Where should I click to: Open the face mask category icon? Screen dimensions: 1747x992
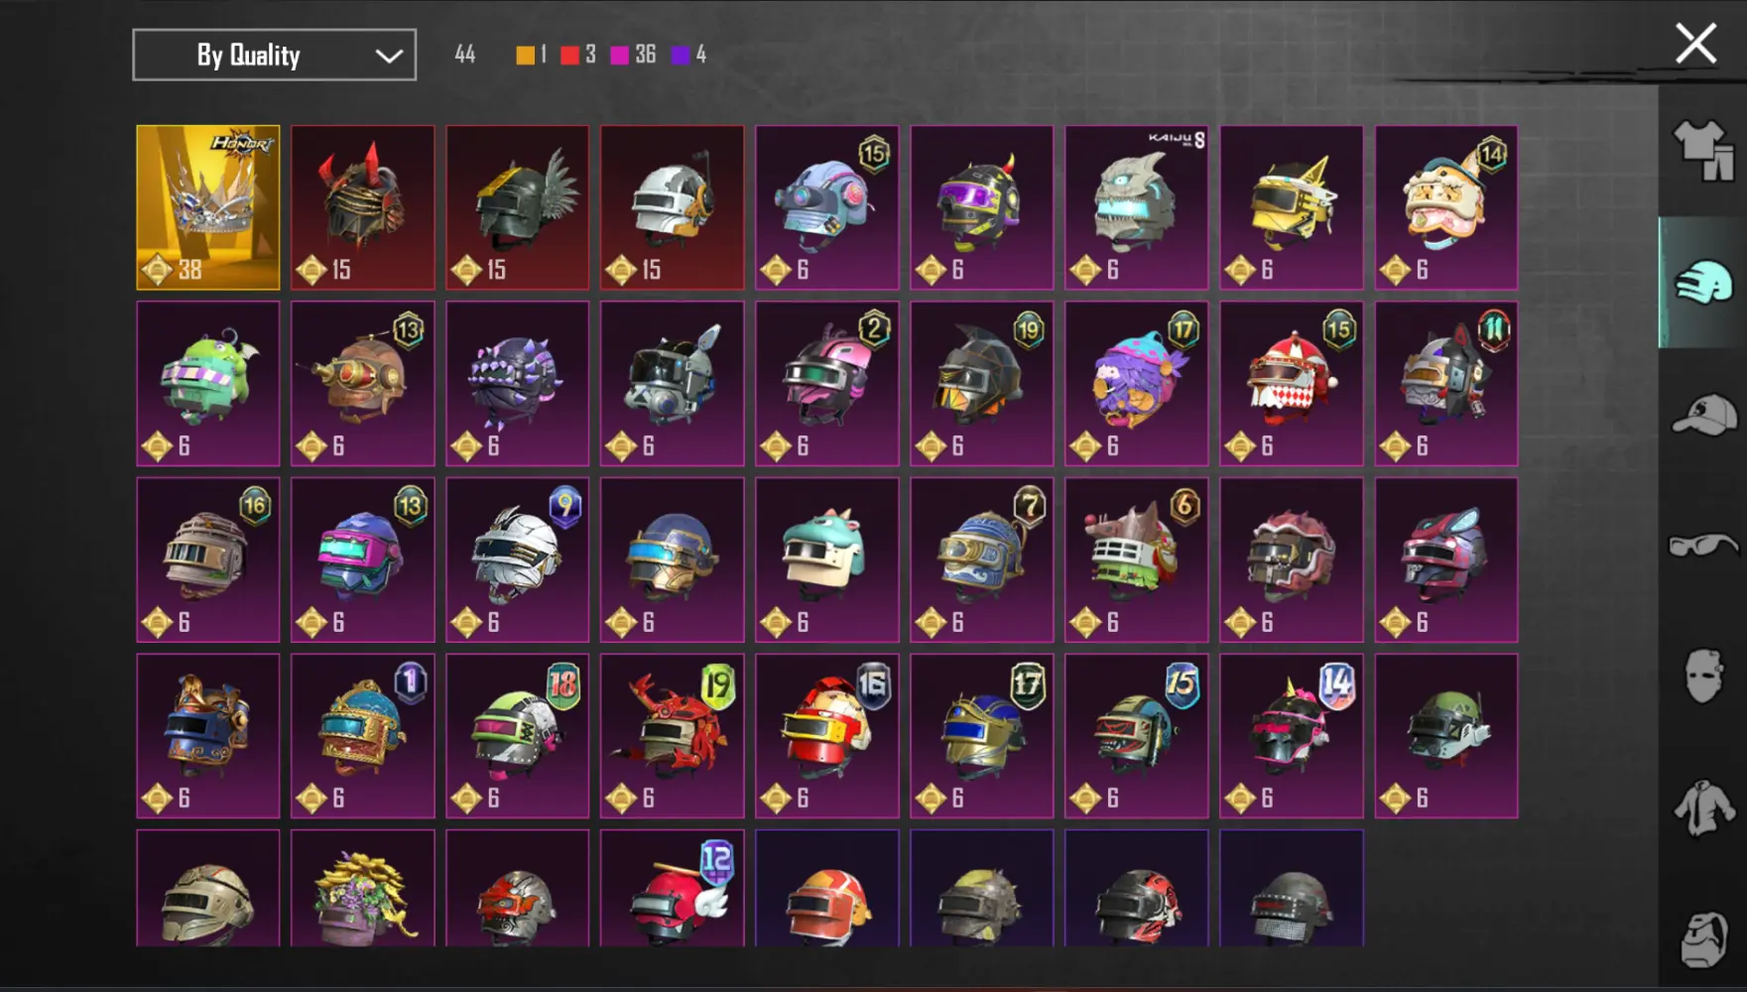(1703, 676)
